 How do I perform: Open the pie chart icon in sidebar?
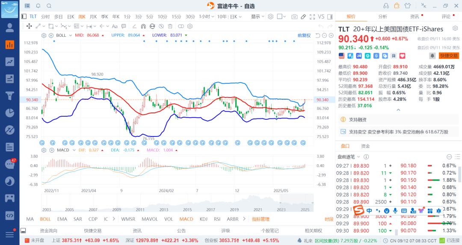10,113
